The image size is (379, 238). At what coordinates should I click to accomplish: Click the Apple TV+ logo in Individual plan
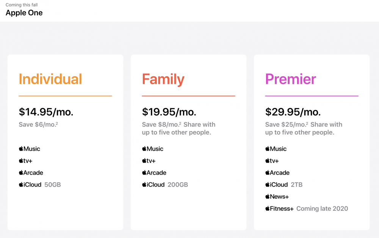pos(26,161)
